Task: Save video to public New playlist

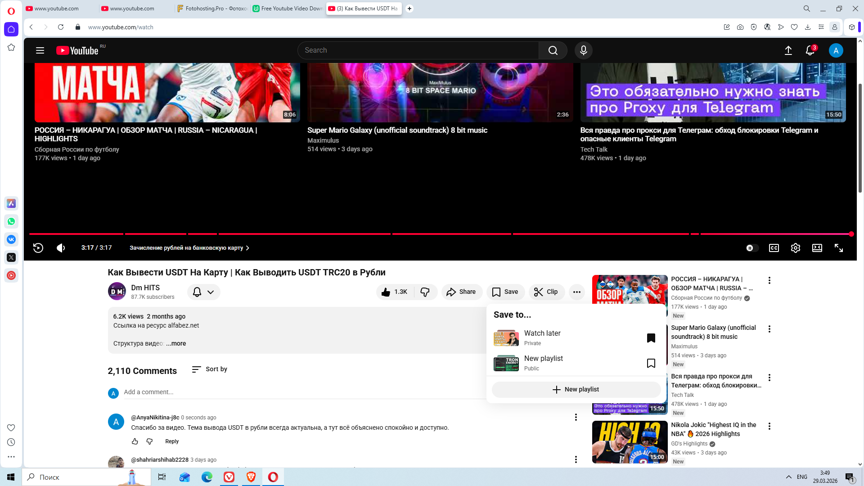Action: click(651, 363)
